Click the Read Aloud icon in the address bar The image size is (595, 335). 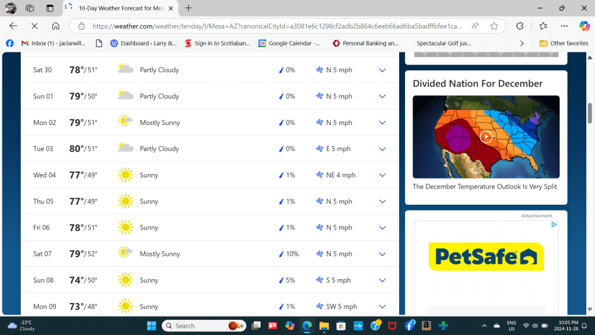[475, 26]
